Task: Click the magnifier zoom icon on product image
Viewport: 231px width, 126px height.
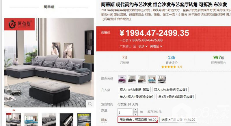Action: (90, 104)
